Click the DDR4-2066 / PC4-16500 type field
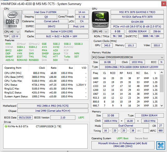The image size is (167, 152). (x=132, y=67)
